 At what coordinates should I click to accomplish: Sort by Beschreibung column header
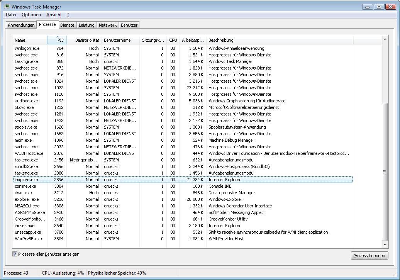click(x=280, y=40)
